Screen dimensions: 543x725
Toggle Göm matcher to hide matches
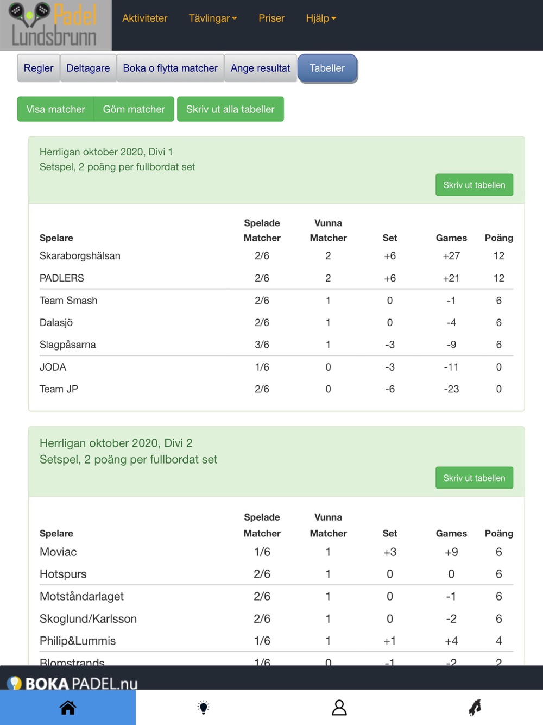(x=134, y=109)
